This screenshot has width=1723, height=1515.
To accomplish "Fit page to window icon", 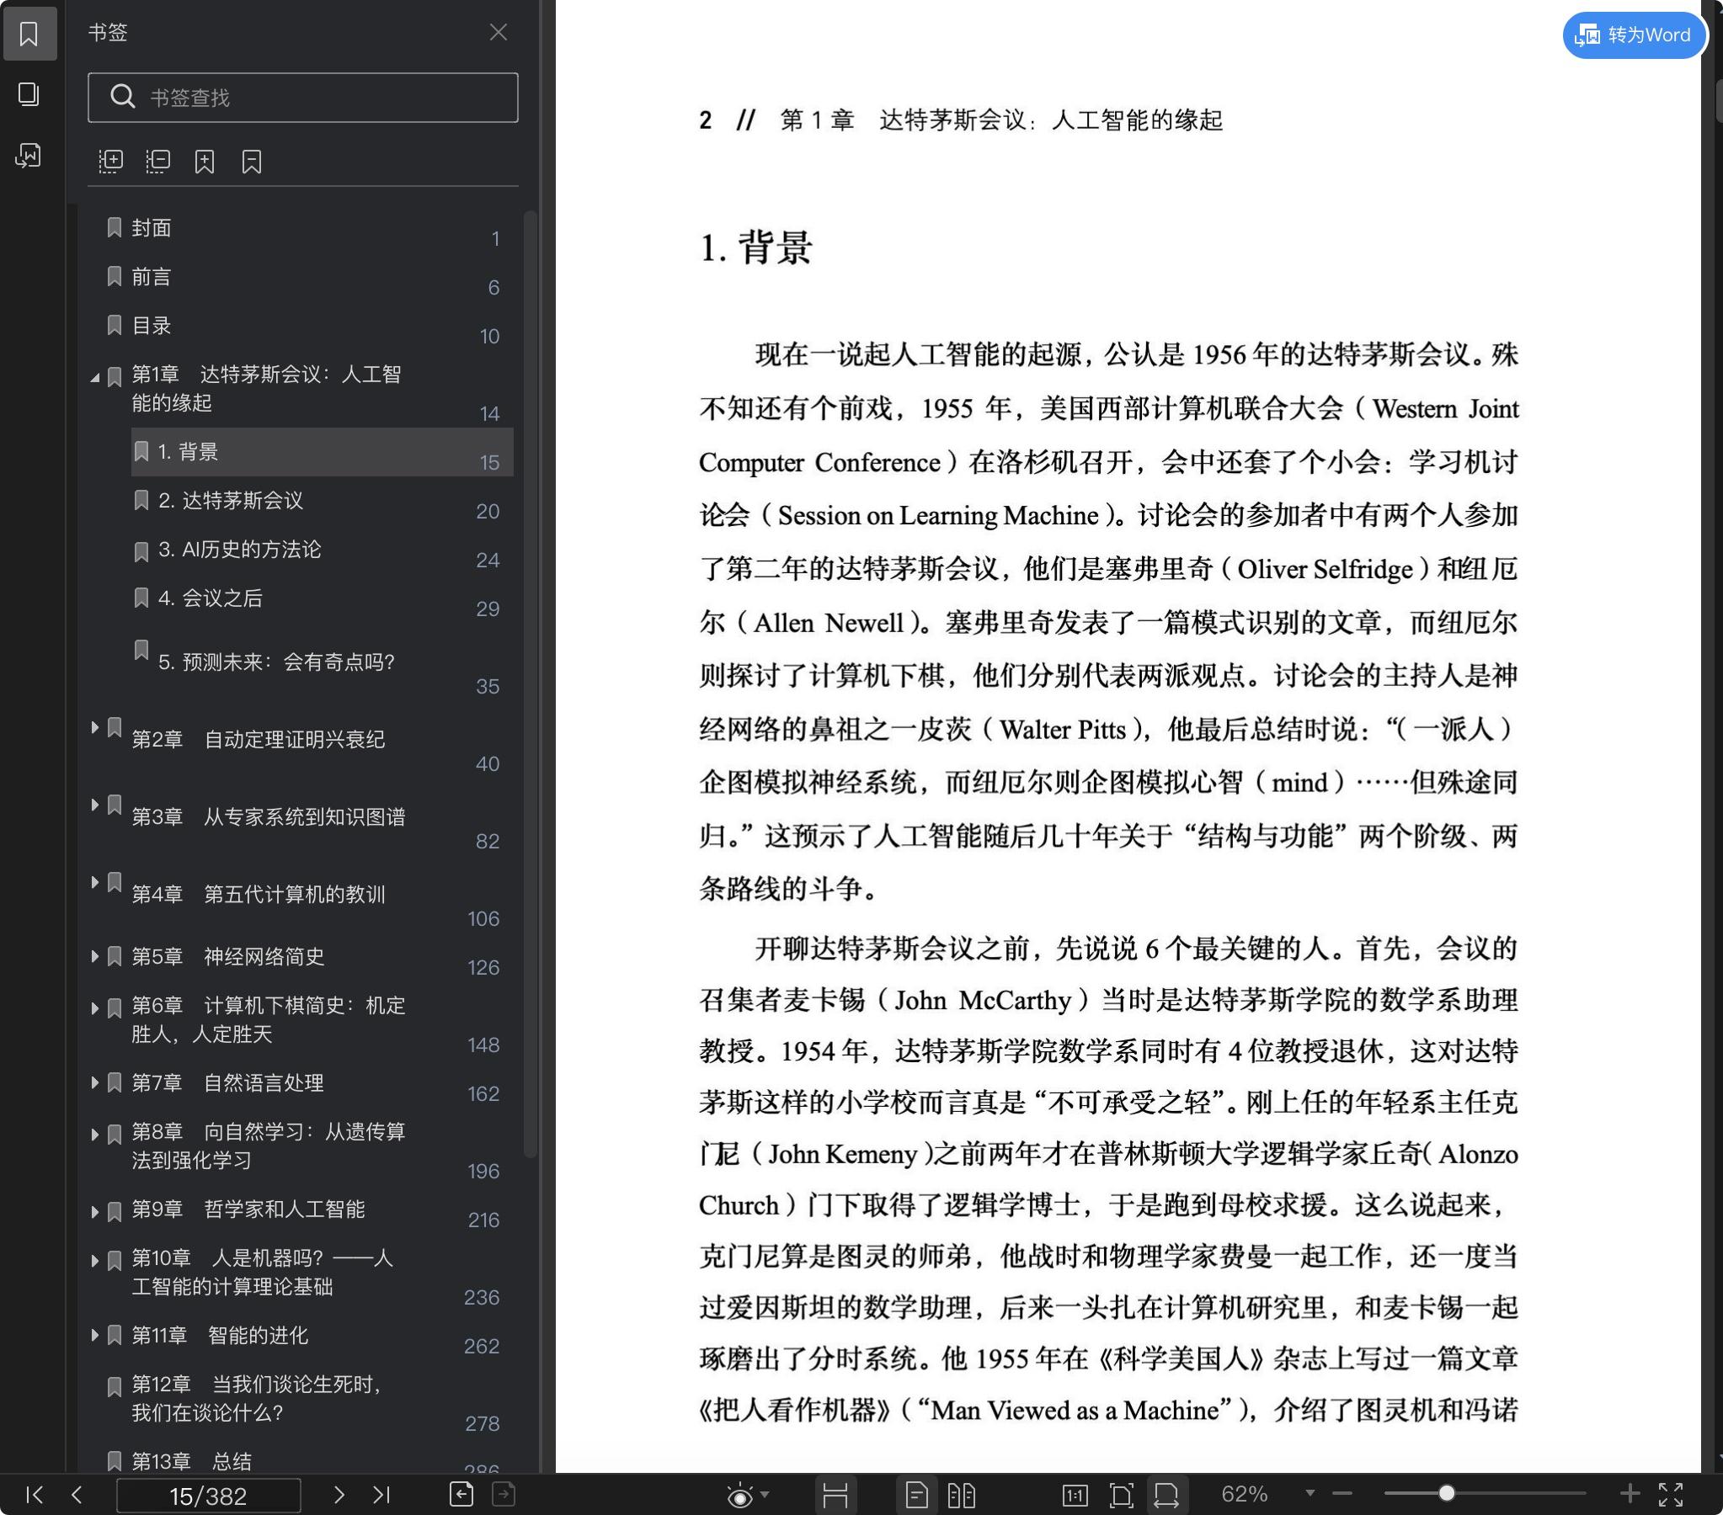I will coord(1121,1496).
